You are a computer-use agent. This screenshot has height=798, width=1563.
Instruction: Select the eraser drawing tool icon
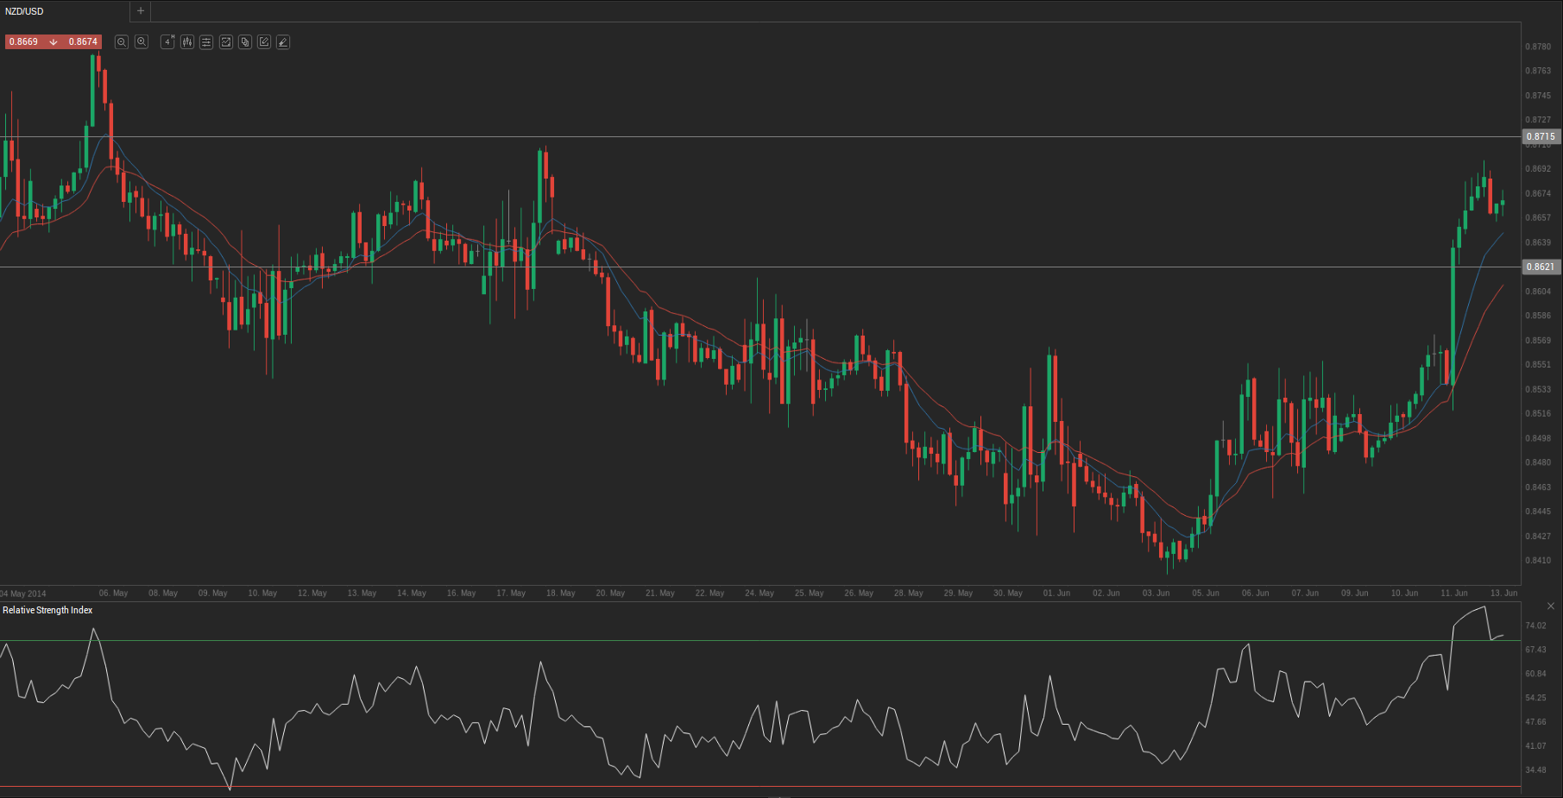click(x=283, y=41)
